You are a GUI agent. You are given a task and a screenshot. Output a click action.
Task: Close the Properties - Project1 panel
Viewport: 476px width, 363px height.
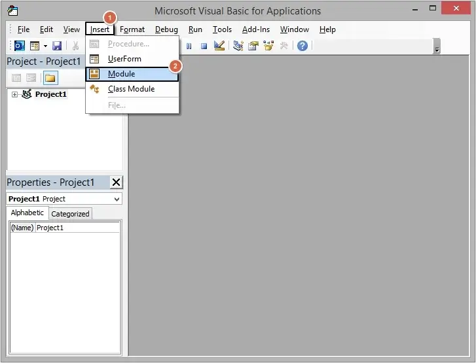pos(117,182)
